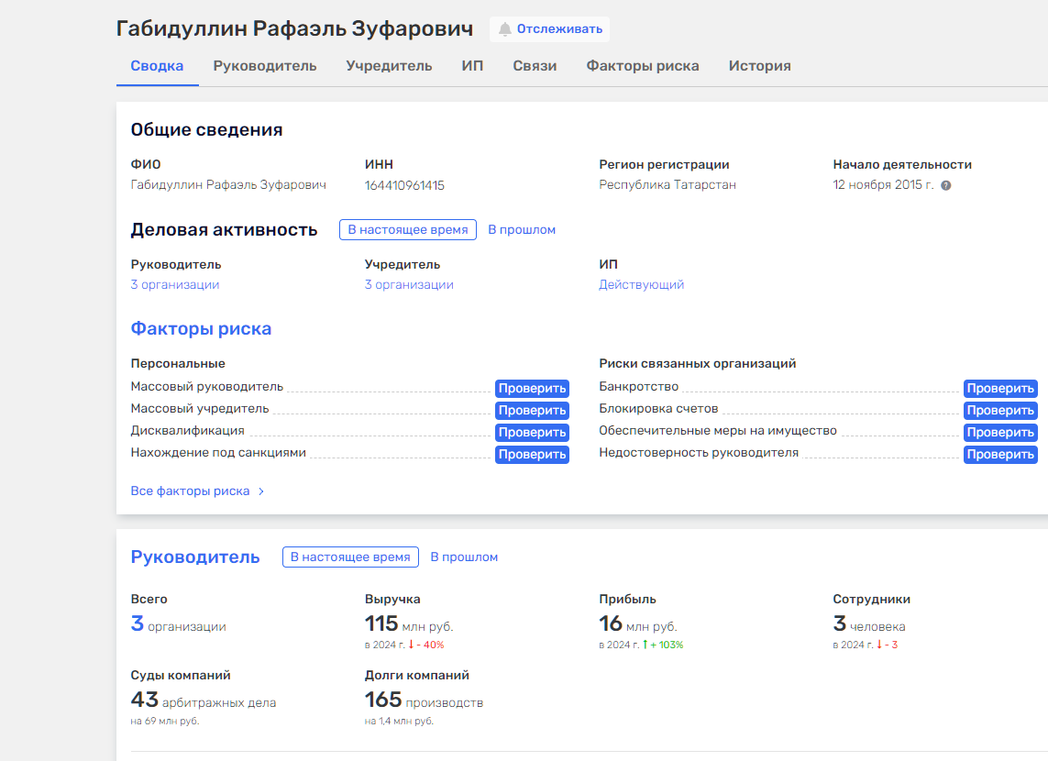Viewport: 1048px width, 761px height.
Task: Verify Нахождение под санкциями status
Action: [x=532, y=455]
